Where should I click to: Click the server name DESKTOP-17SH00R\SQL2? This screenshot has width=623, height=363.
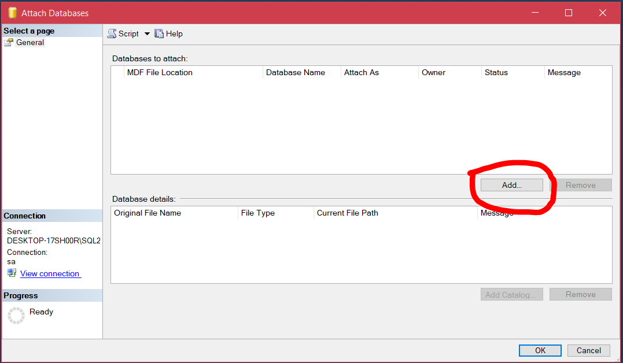pos(54,240)
